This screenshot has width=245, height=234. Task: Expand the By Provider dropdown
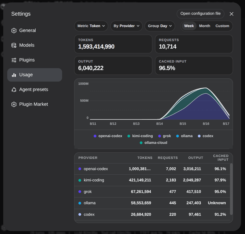coord(126,26)
